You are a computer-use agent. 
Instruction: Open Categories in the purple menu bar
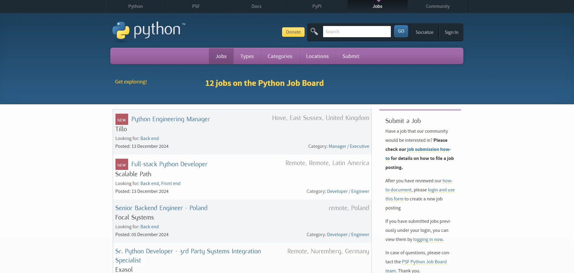280,56
